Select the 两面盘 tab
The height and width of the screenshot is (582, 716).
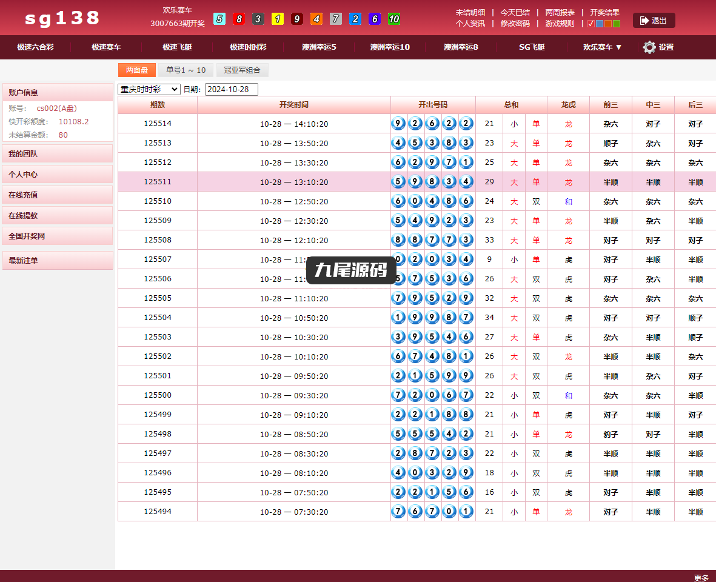pos(137,70)
